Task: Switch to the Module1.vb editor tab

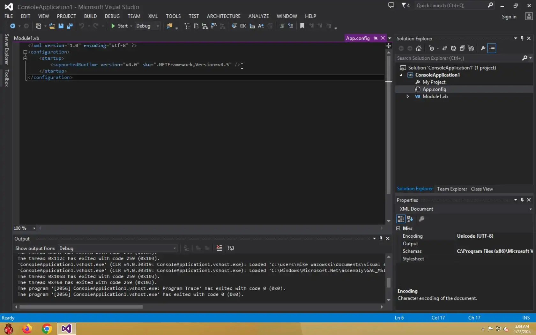Action: pos(26,38)
